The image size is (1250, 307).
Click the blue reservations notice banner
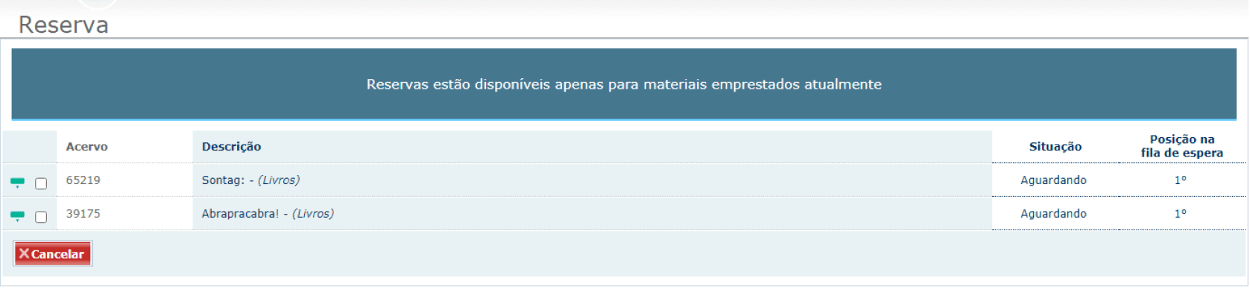click(x=624, y=84)
